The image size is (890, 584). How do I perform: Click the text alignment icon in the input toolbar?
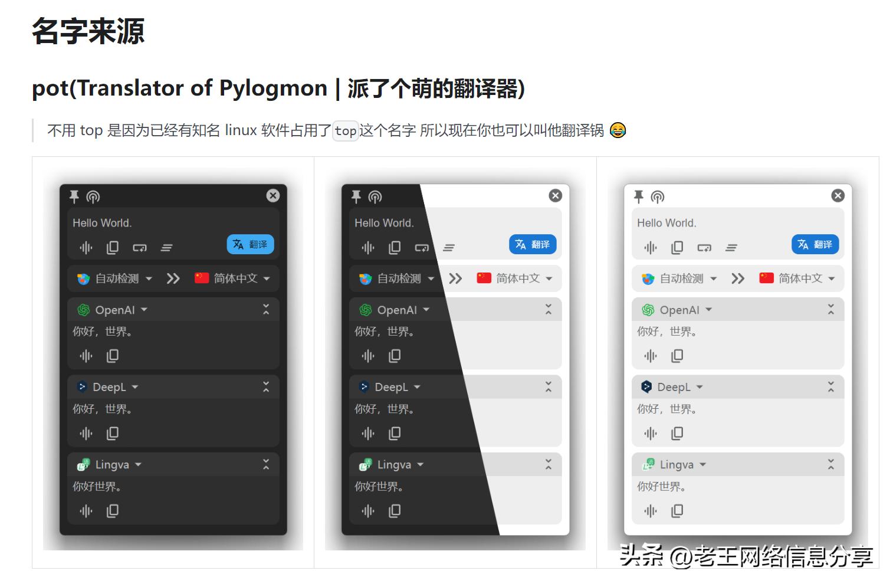click(167, 247)
